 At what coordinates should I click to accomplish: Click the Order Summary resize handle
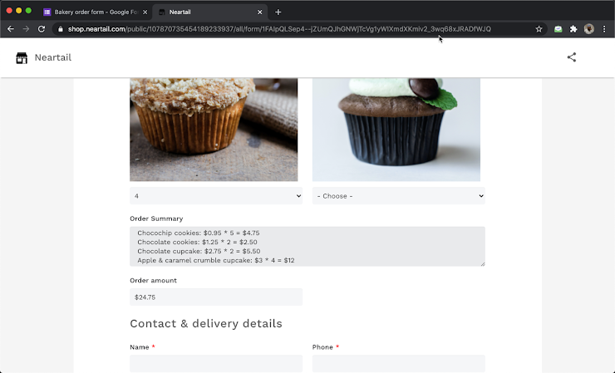click(483, 264)
